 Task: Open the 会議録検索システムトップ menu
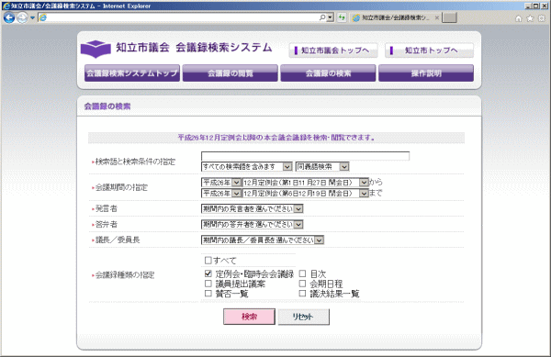point(132,73)
